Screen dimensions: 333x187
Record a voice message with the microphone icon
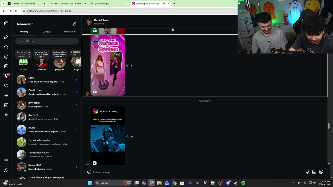coord(308,172)
